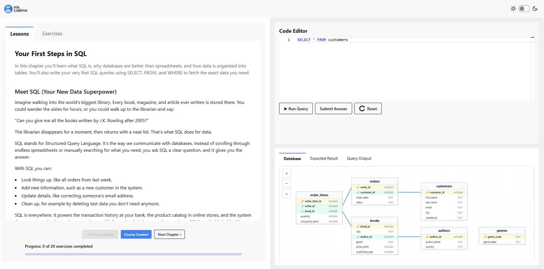Click the link icon beside author_id in books
This screenshot has height=269, width=544.
click(358, 237)
